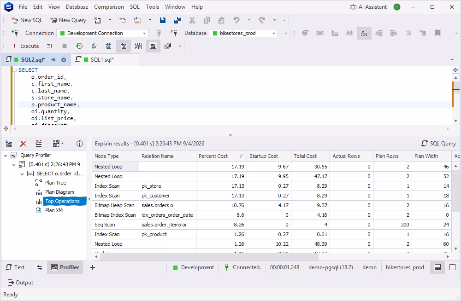The width and height of the screenshot is (461, 301).
Task: Click the get new profiling results icon
Action: click(9, 144)
